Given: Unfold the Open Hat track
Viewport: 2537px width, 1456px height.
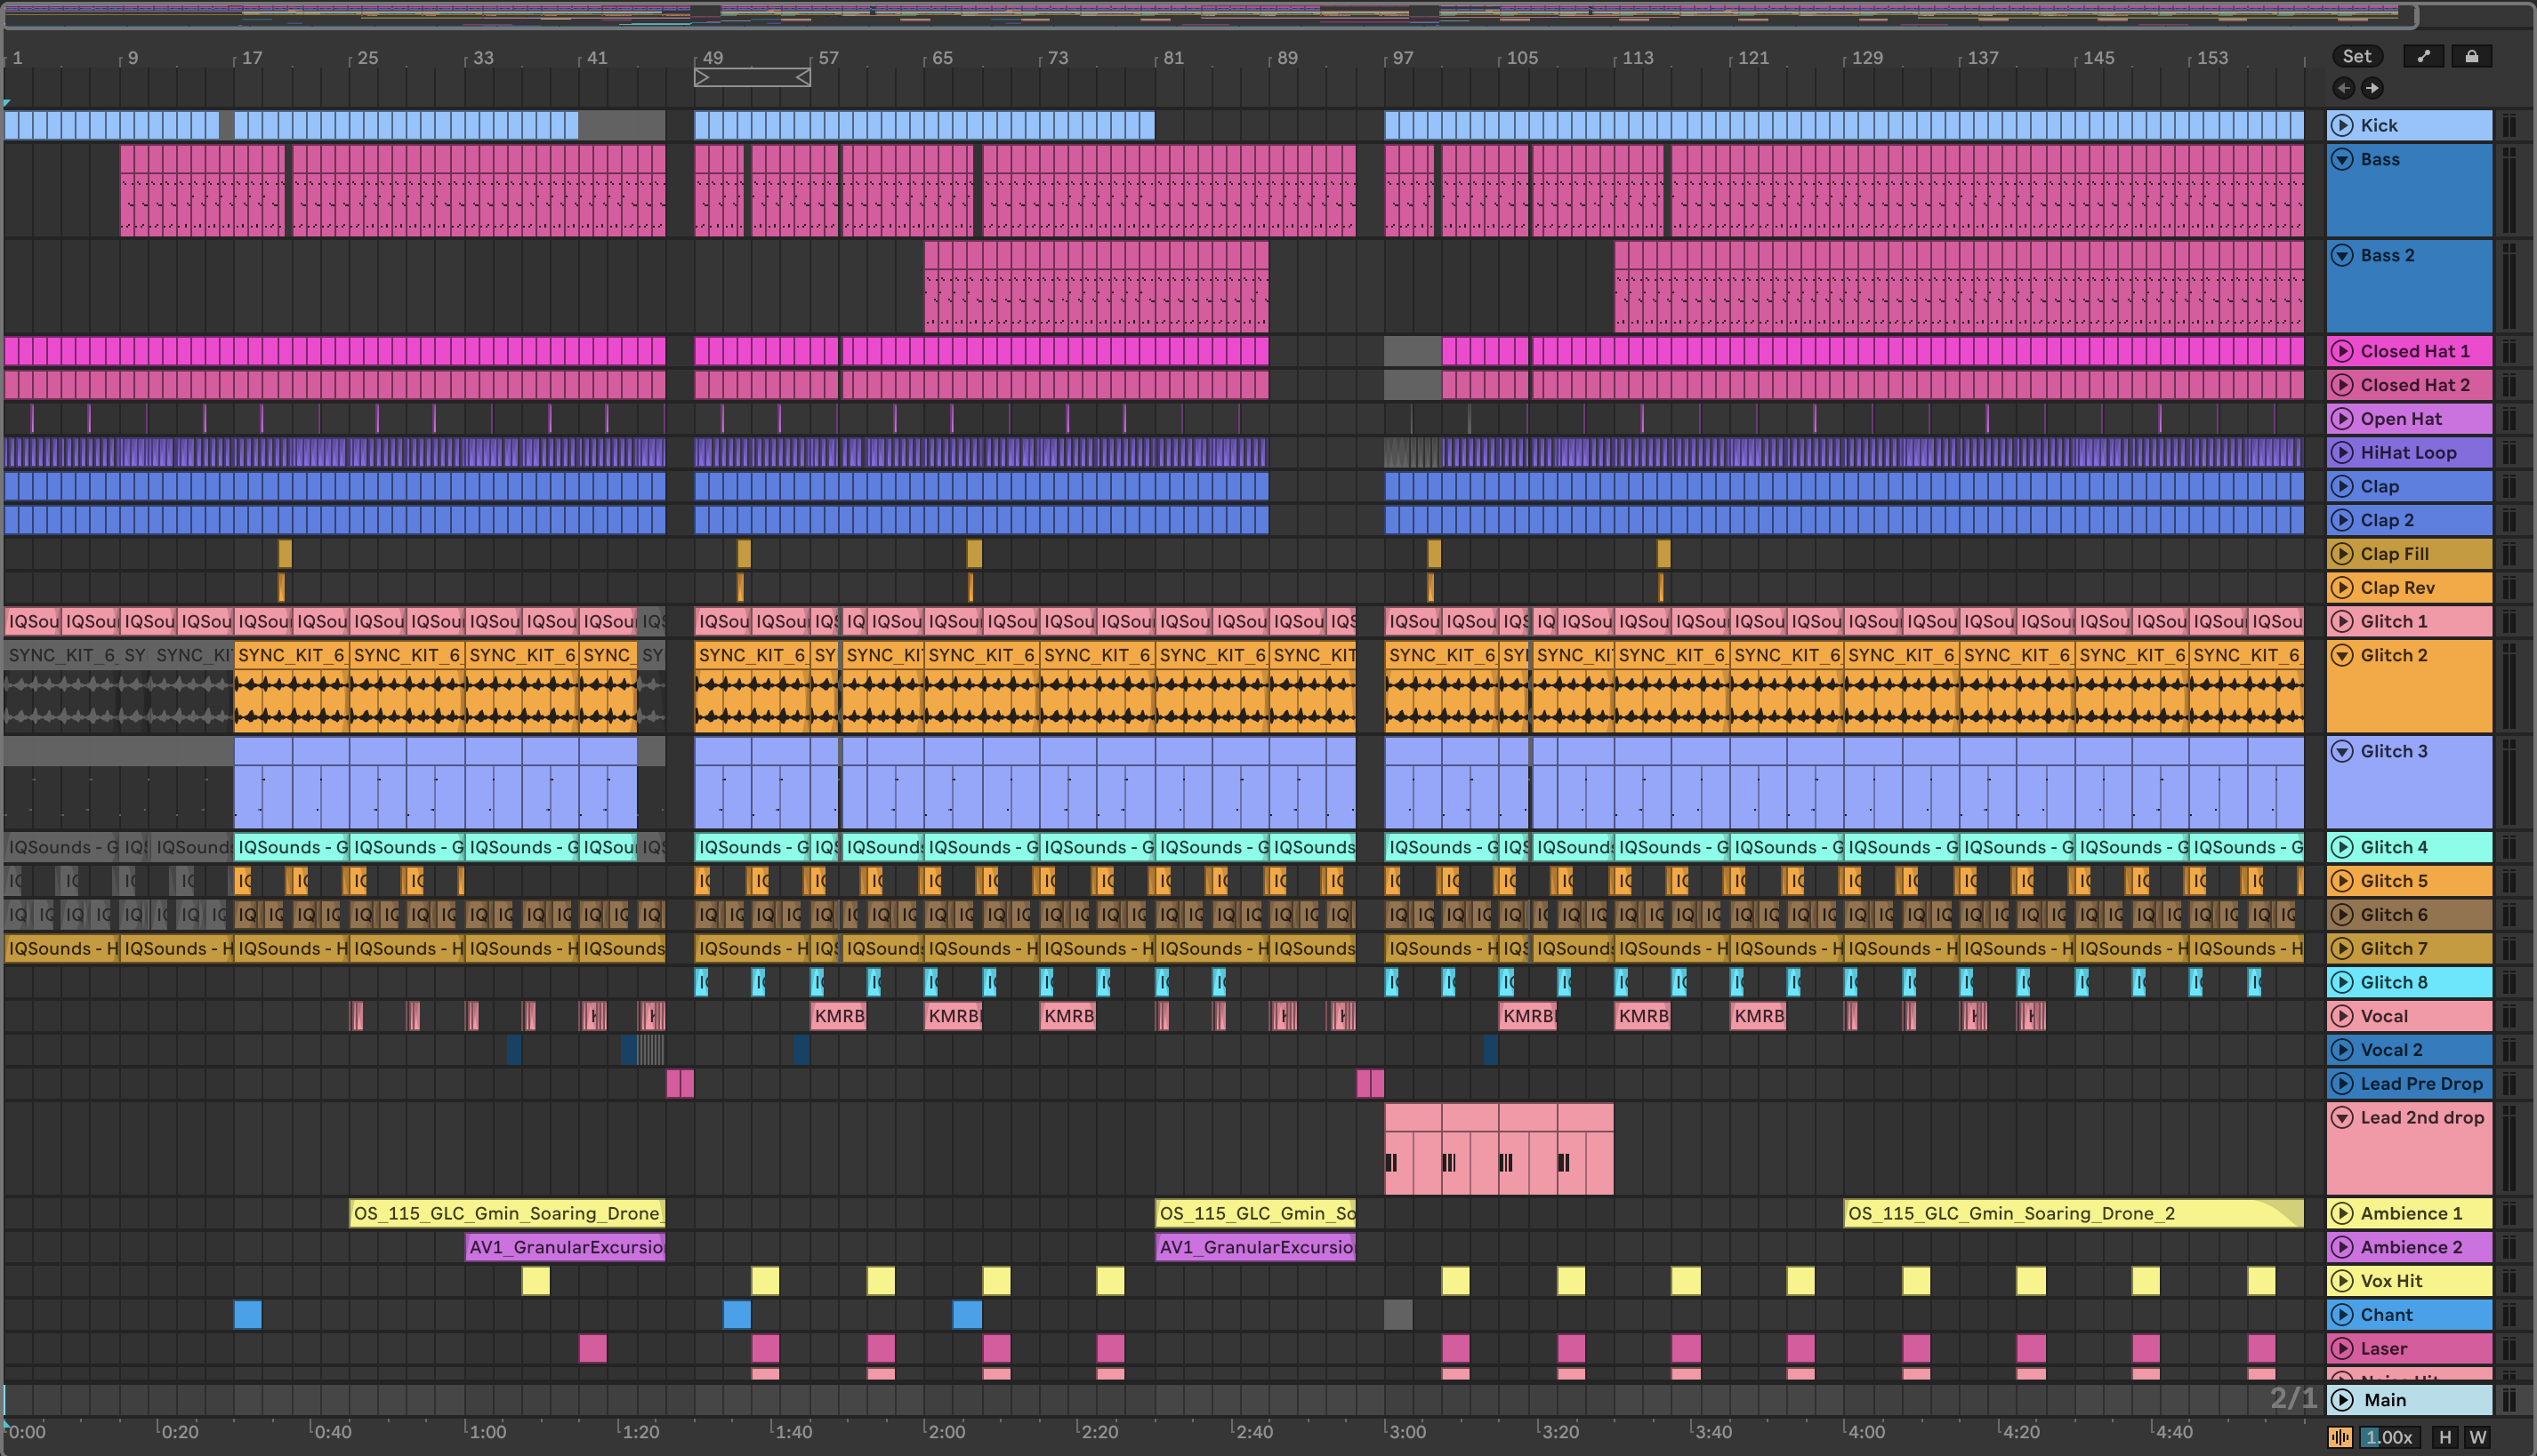Looking at the screenshot, I should click(x=2342, y=419).
